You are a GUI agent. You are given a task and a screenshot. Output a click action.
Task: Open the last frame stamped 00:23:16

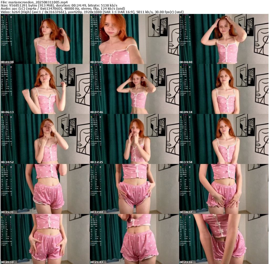224,239
